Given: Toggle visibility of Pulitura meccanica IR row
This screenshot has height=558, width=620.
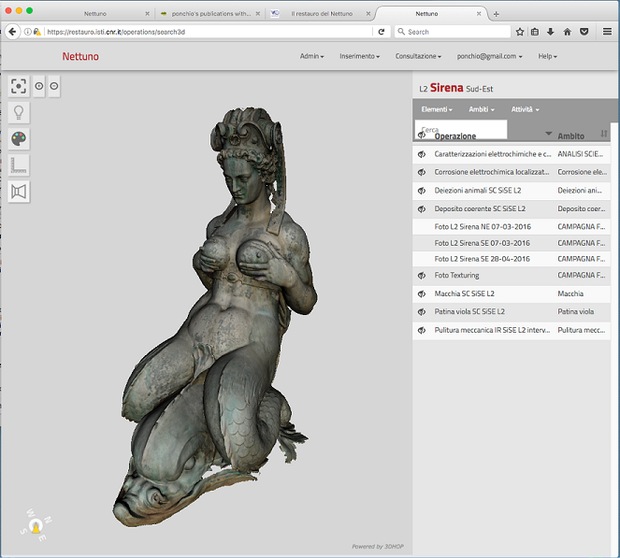Looking at the screenshot, I should pos(422,330).
